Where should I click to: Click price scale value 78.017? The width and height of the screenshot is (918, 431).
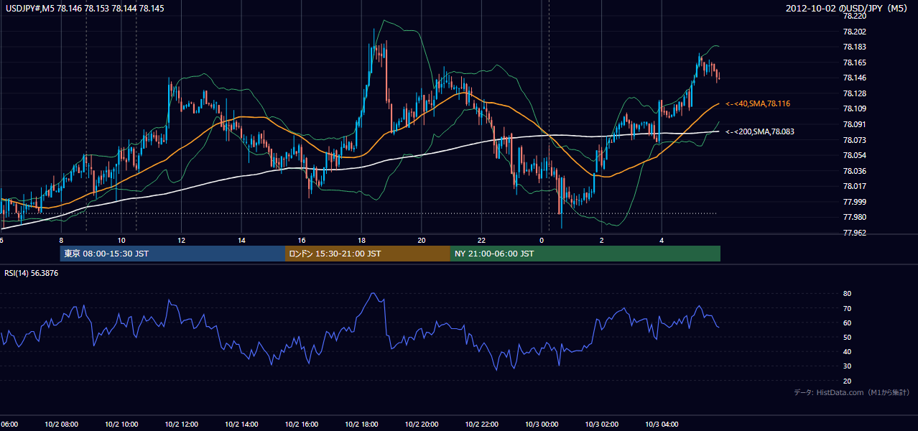(x=854, y=186)
